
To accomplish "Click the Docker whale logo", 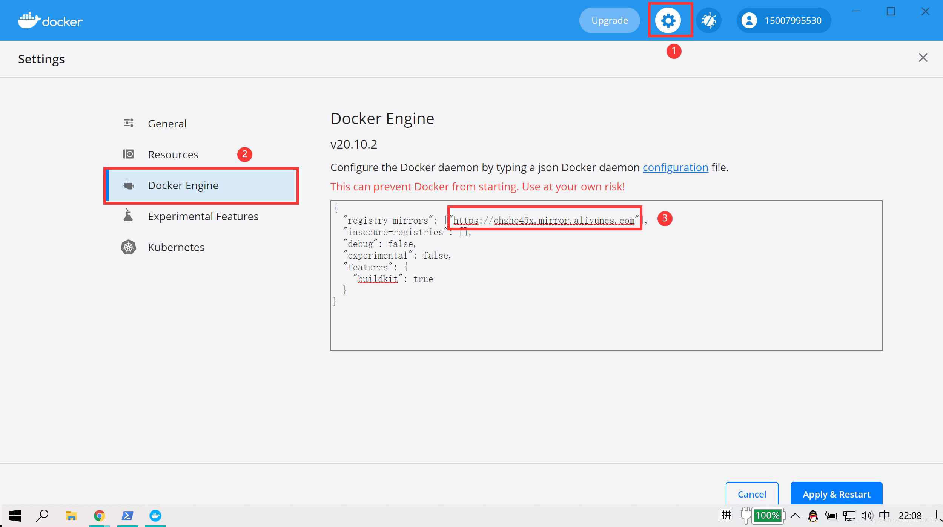I will pyautogui.click(x=50, y=20).
